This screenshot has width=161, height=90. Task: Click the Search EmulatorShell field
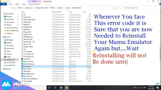coord(140,8)
